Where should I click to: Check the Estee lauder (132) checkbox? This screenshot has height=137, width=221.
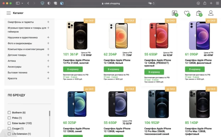click(9, 123)
